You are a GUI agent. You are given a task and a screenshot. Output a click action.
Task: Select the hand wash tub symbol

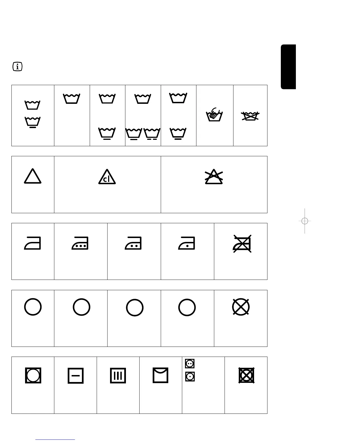(x=214, y=114)
